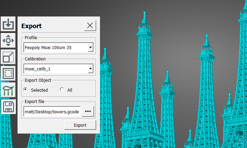Open the support generation tool

8,90
